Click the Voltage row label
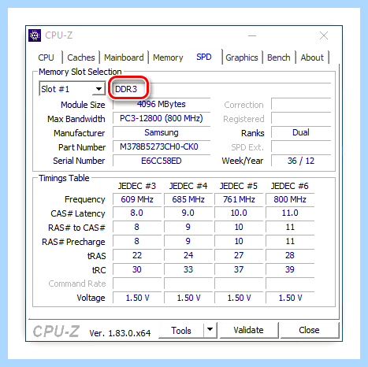The width and height of the screenshot is (368, 367). click(91, 298)
